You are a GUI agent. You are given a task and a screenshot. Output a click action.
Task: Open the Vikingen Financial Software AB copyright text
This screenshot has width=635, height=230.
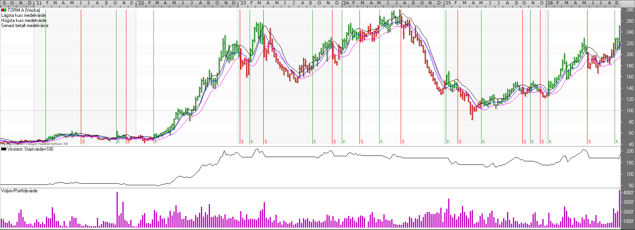[34, 144]
